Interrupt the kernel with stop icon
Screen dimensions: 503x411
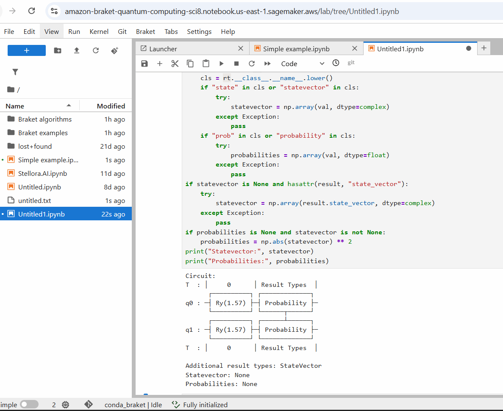point(236,64)
